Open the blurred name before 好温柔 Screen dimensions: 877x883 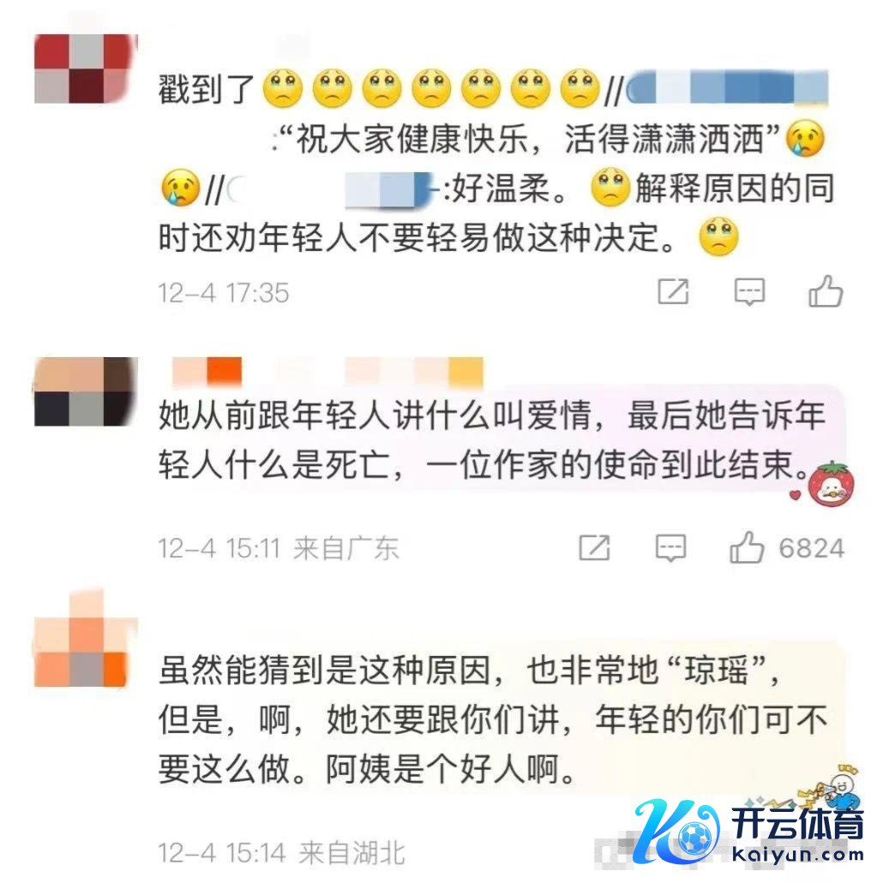(x=333, y=190)
